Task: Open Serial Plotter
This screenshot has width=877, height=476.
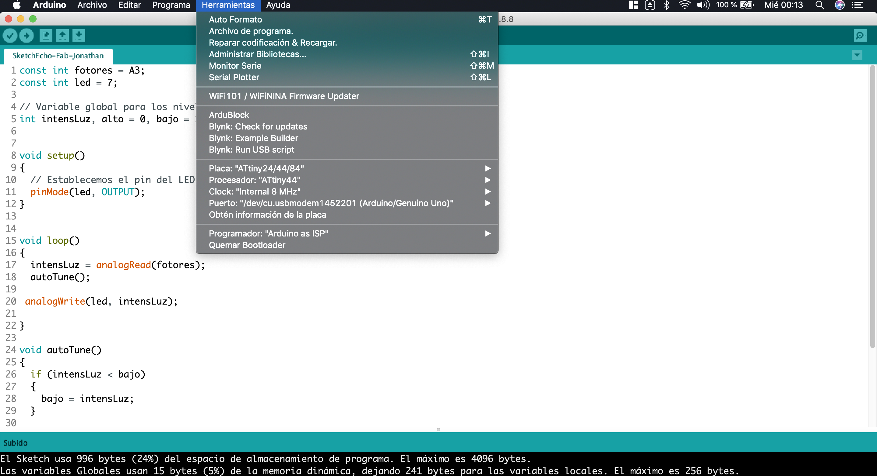Action: 347,77
